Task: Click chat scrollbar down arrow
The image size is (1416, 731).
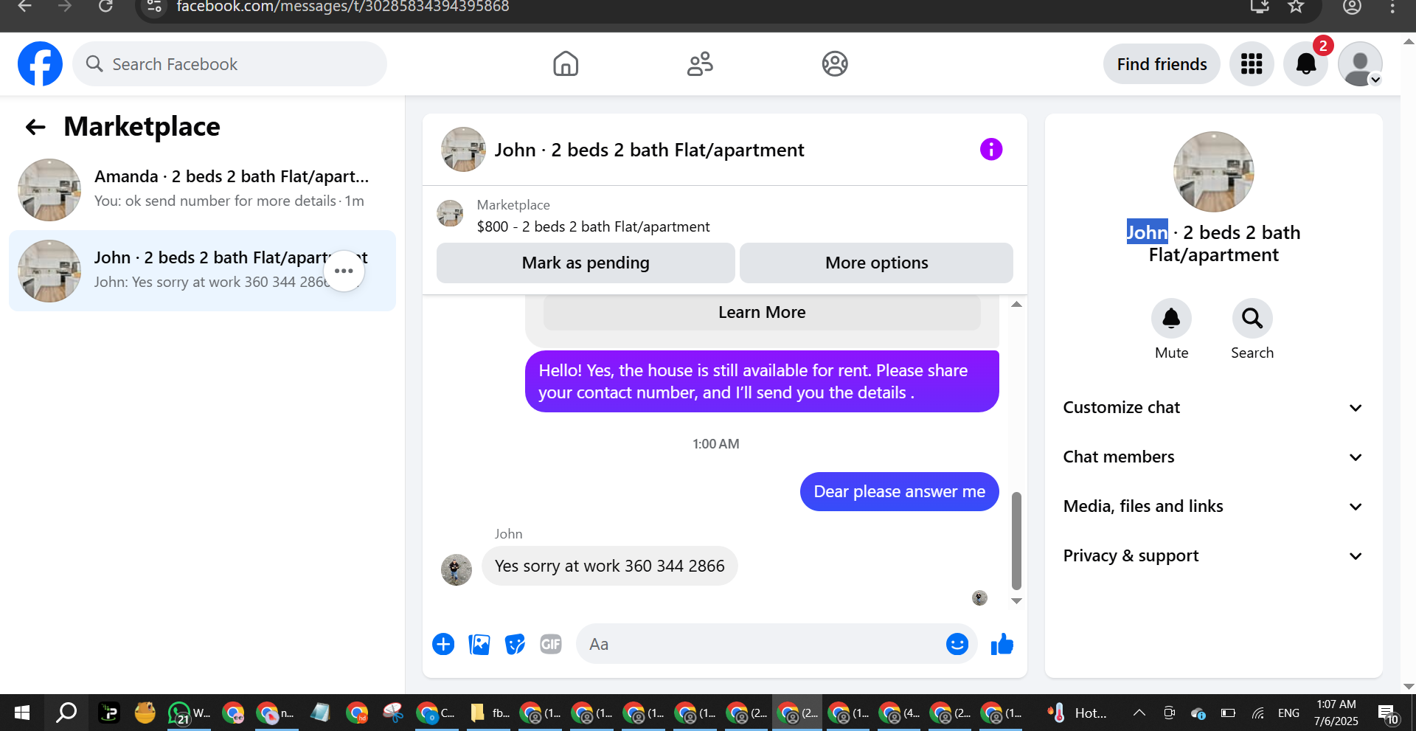Action: coord(1016,601)
